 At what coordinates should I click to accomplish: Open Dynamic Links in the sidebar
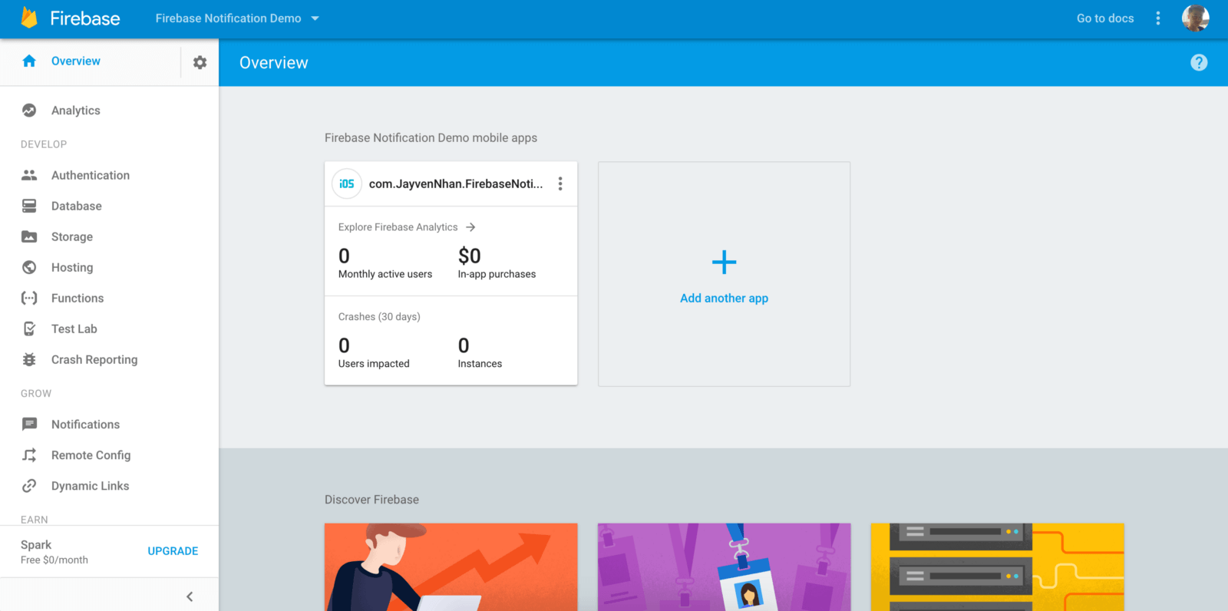click(90, 486)
